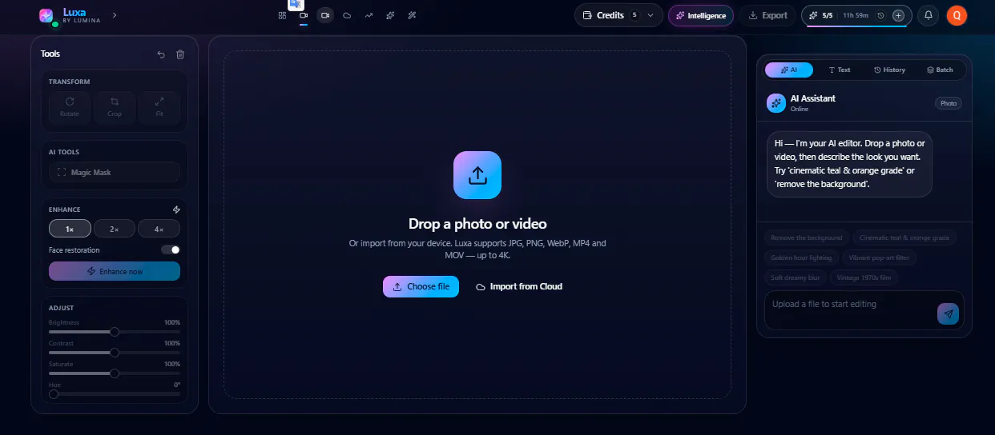Click the magic wand icon in the top navigation

412,15
